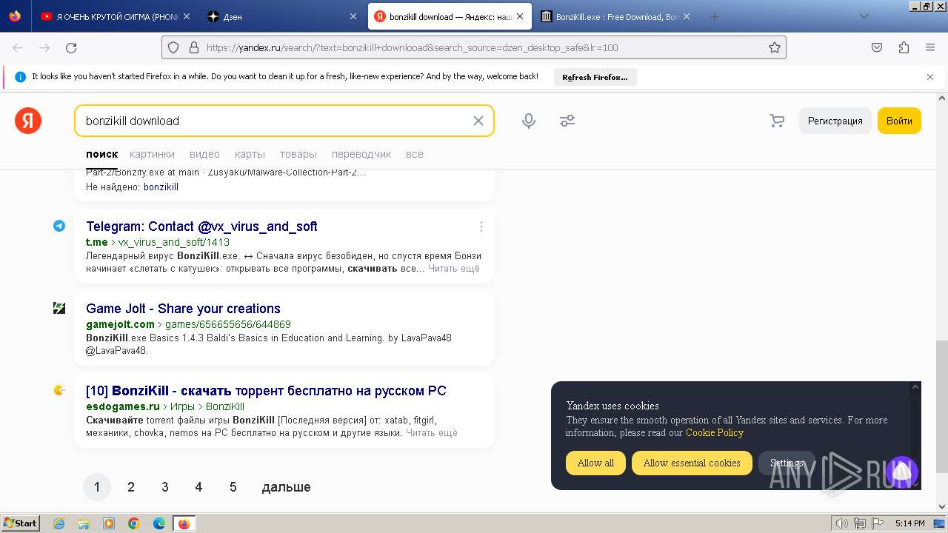The width and height of the screenshot is (948, 533).
Task: Select the картинки search category
Action: click(152, 154)
